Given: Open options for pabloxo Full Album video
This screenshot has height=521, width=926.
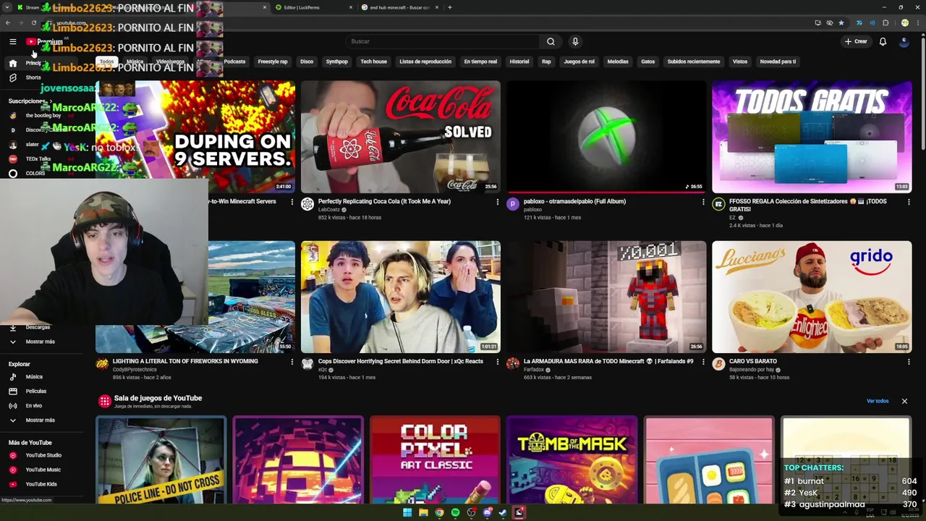Looking at the screenshot, I should 702,202.
